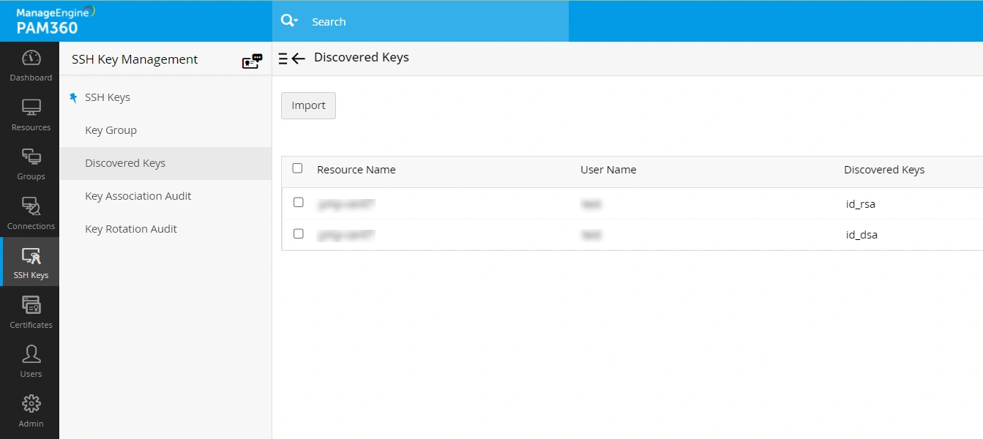983x439 pixels.
Task: Select Key Association Audit menu item
Action: (x=138, y=196)
